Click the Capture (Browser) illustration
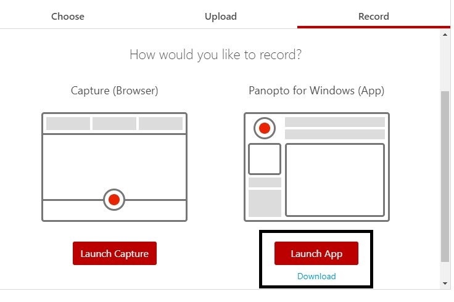This screenshot has width=454, height=302. (x=115, y=167)
